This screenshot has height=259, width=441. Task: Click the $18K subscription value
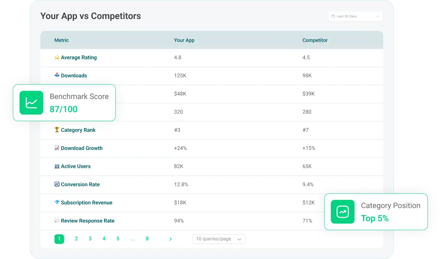click(x=180, y=203)
